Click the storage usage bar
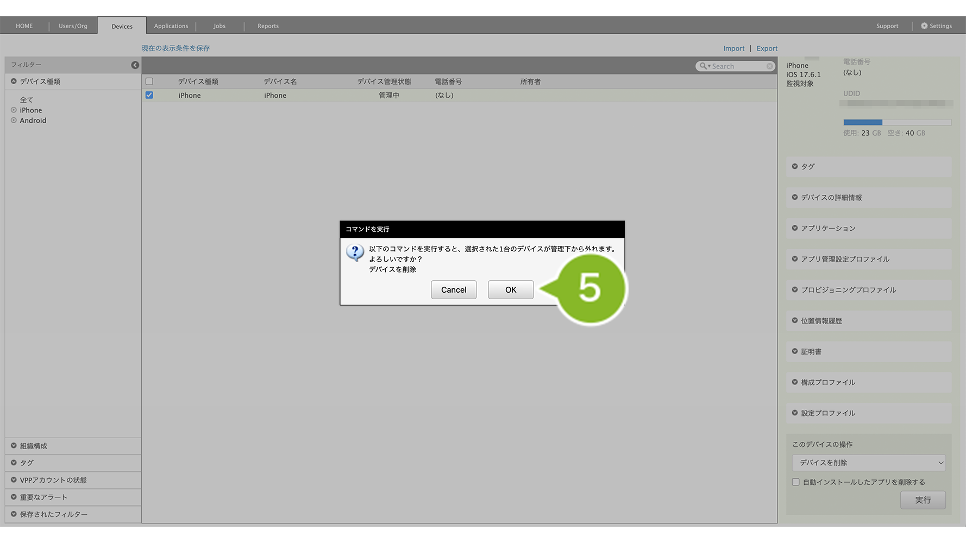This screenshot has height=543, width=966. pyautogui.click(x=897, y=123)
